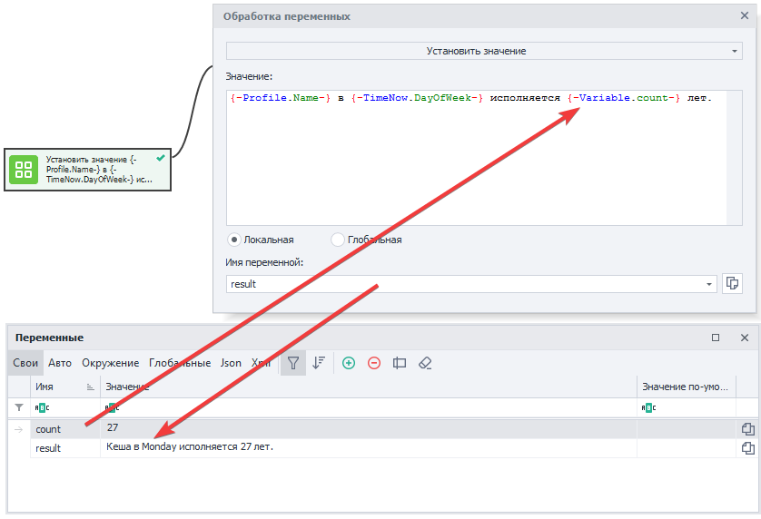Click the sort order icon

click(319, 363)
